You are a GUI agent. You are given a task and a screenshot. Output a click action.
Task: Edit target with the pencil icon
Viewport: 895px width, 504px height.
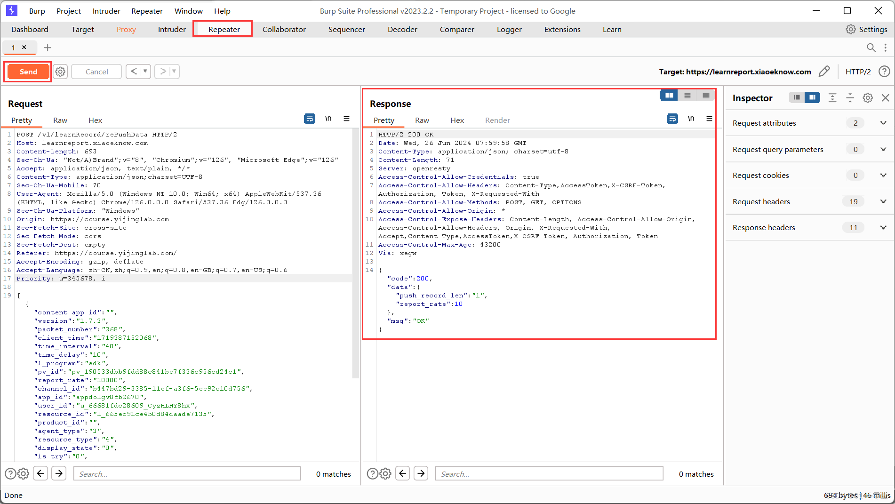pyautogui.click(x=824, y=72)
